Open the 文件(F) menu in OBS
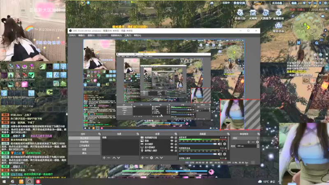The width and height of the screenshot is (329, 185). [x=72, y=35]
